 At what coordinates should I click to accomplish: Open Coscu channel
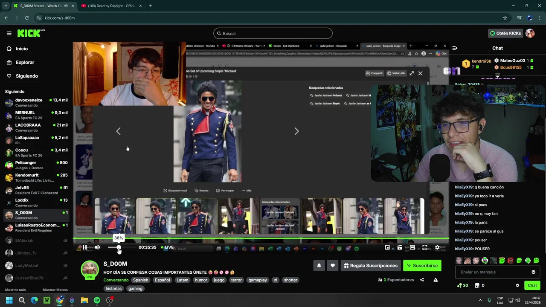tap(36, 153)
